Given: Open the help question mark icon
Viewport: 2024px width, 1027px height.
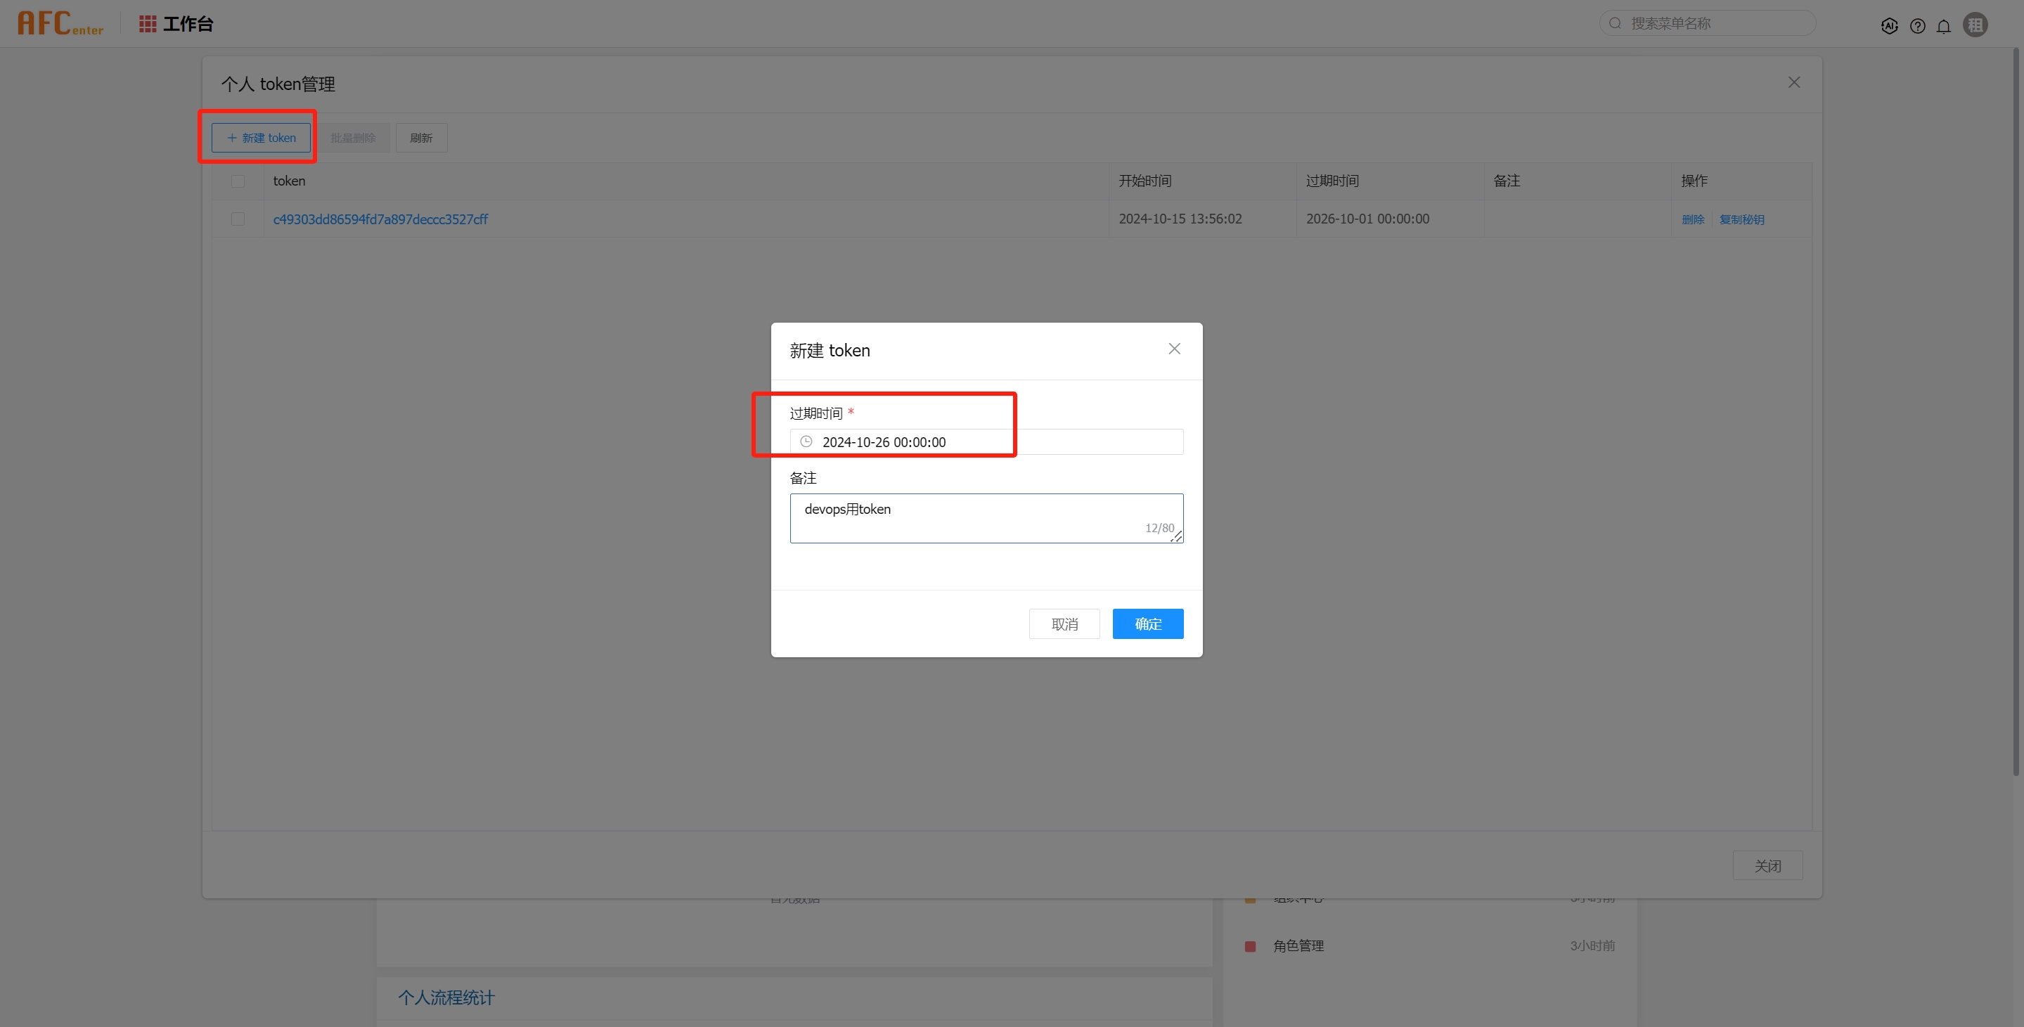Looking at the screenshot, I should pyautogui.click(x=1917, y=26).
